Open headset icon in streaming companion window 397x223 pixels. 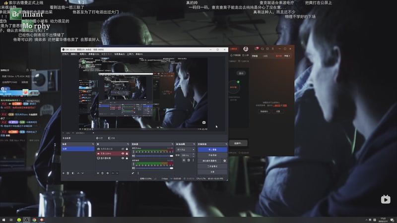pyautogui.click(x=262, y=49)
